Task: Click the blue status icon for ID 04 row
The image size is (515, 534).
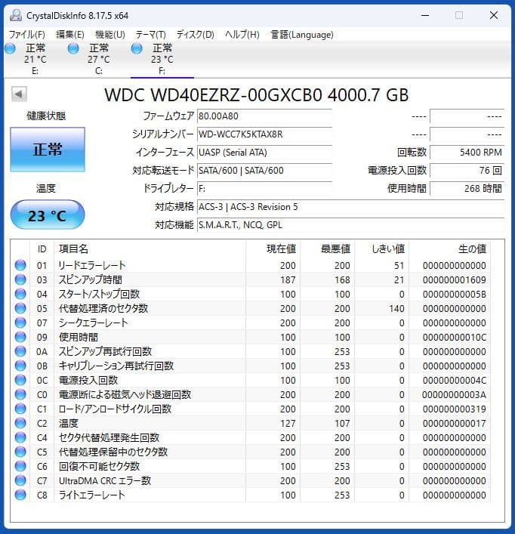Action: pyautogui.click(x=20, y=294)
